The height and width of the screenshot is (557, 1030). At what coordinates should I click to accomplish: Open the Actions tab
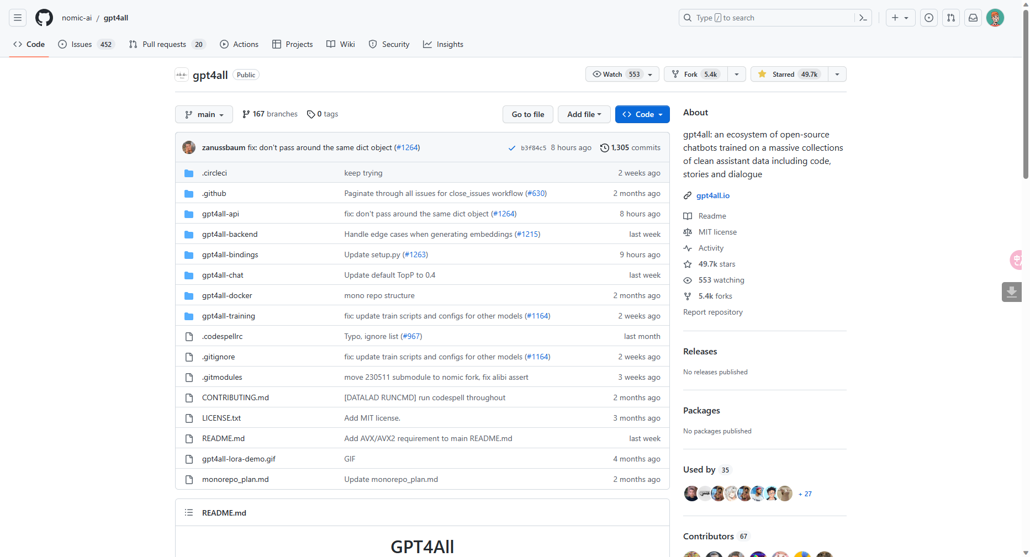point(239,44)
